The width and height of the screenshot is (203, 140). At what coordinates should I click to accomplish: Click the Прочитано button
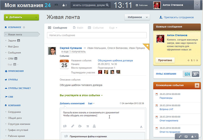click(165, 60)
